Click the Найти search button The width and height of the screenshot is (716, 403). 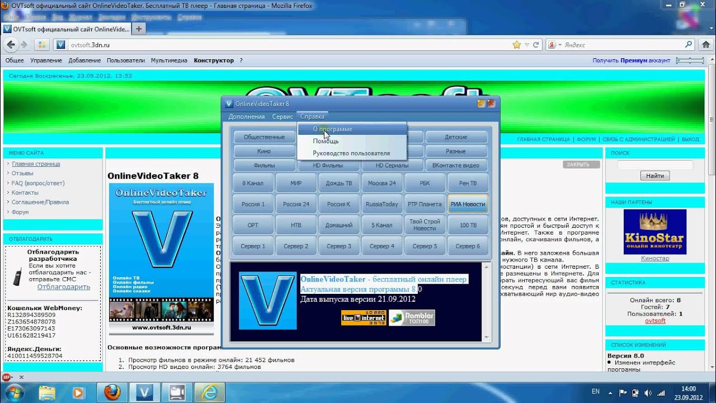coord(655,176)
